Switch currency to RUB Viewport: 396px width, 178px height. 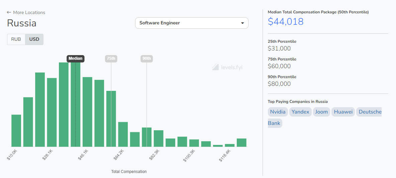point(16,39)
